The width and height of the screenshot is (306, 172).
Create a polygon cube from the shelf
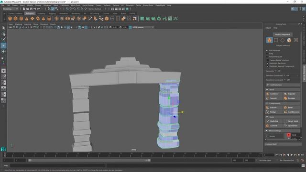coord(15,19)
